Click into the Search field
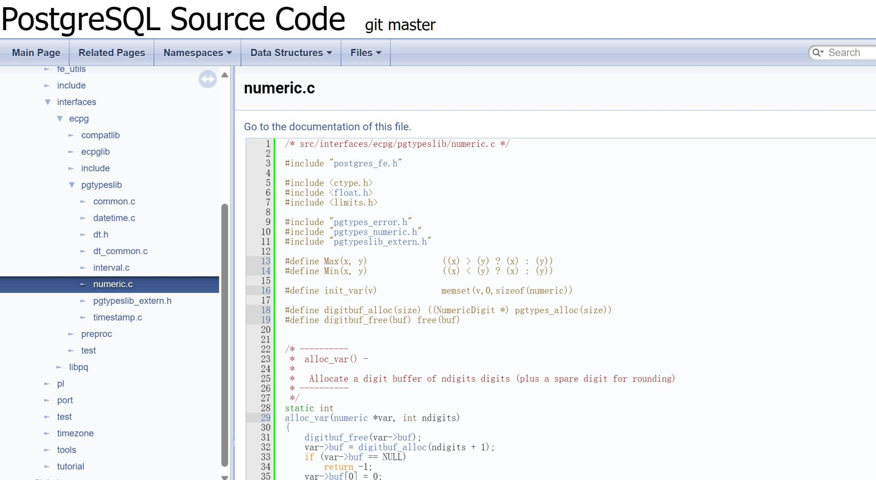876x480 pixels. point(851,52)
